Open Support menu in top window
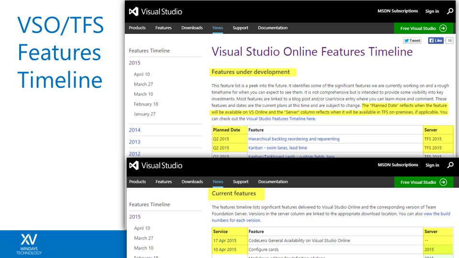Screen dimensions: 459x258 point(240,28)
